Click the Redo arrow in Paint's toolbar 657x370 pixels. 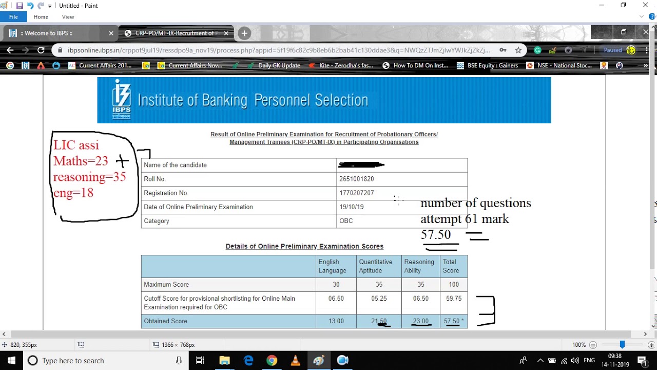point(41,6)
